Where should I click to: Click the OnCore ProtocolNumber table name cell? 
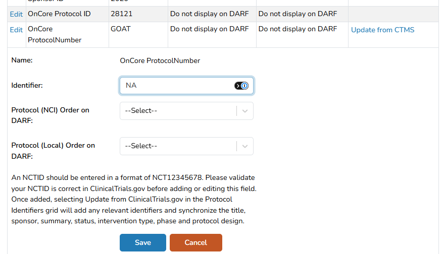pos(67,35)
